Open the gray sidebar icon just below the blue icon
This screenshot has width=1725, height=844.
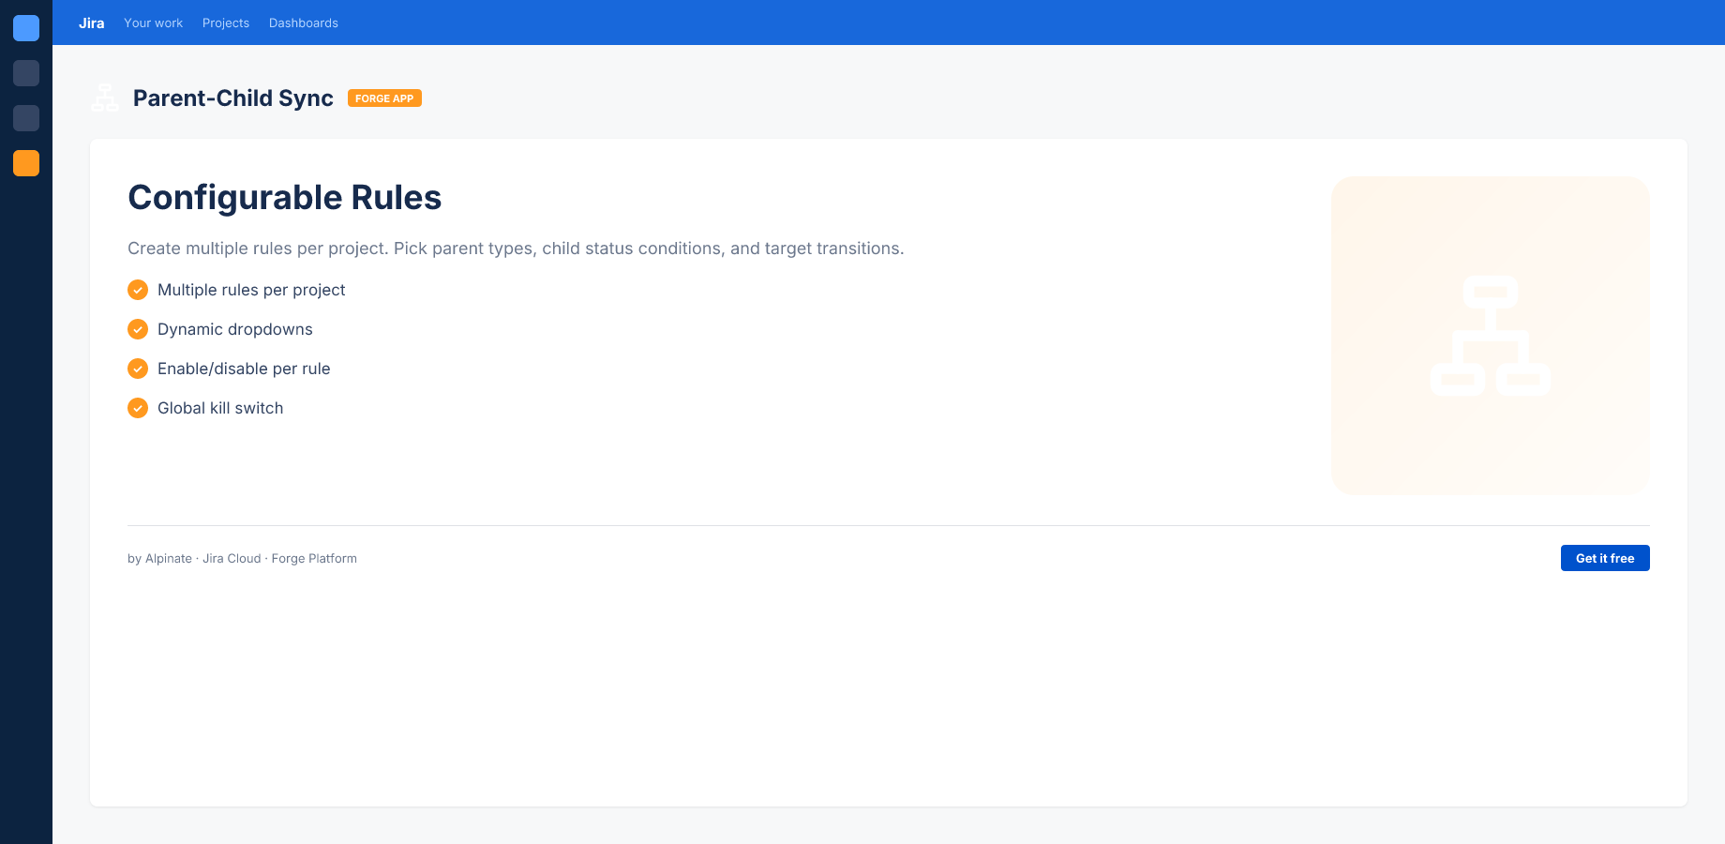click(26, 73)
